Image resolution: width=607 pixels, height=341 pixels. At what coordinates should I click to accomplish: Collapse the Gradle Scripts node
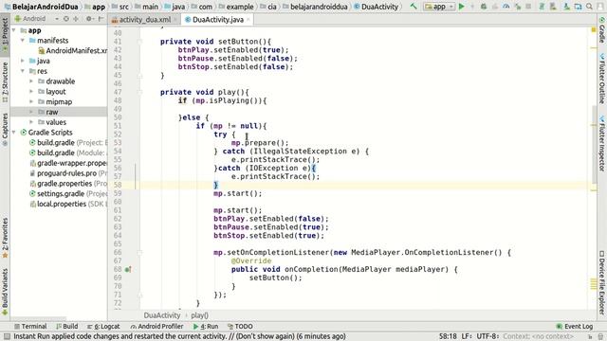coord(14,133)
